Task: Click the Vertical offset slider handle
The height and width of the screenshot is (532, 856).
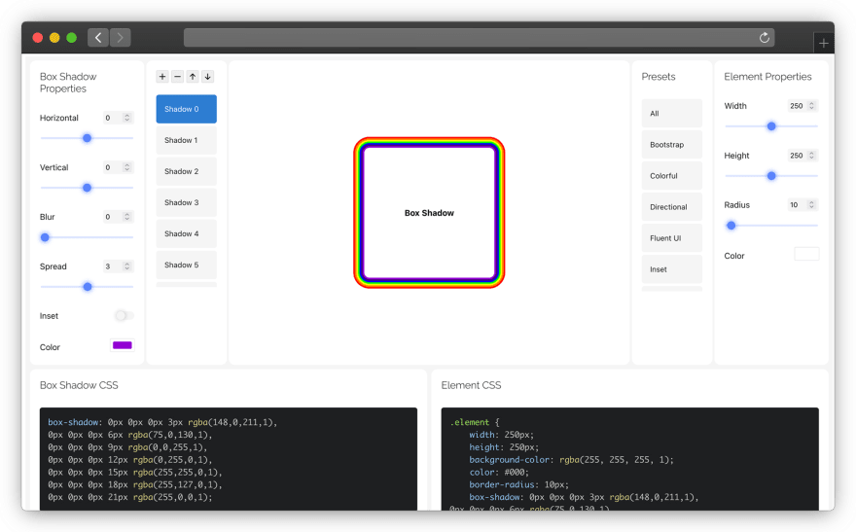Action: [87, 188]
